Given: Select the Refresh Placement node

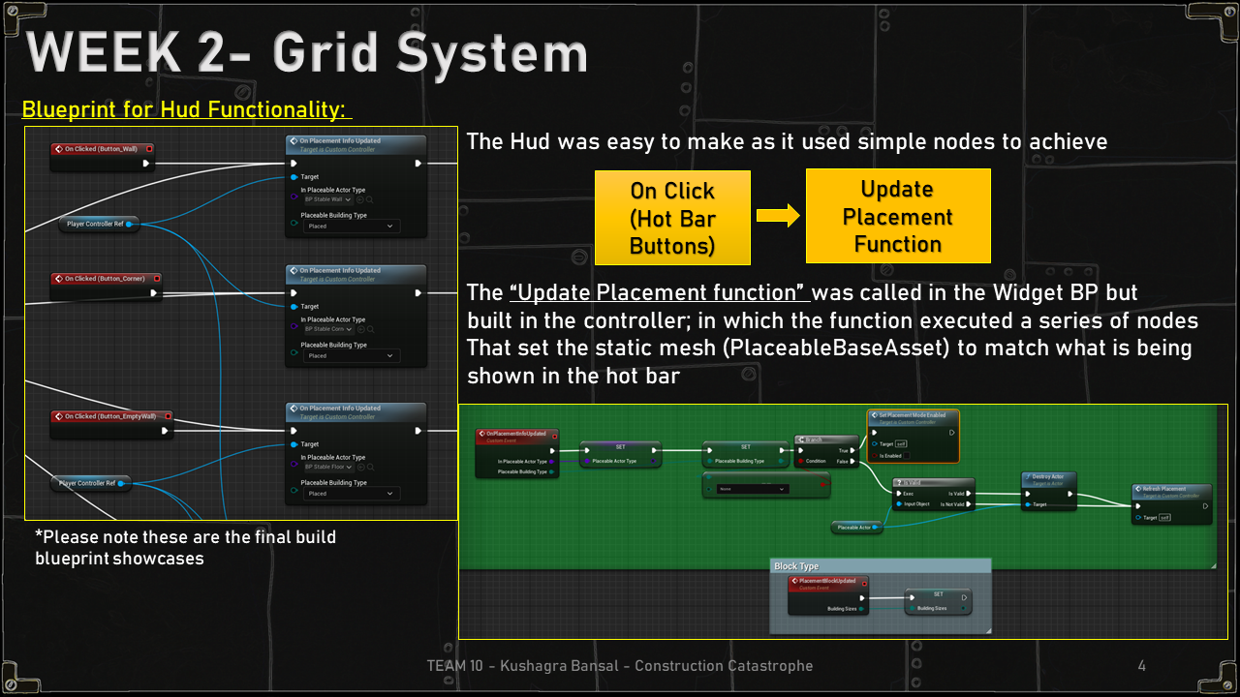Looking at the screenshot, I should (x=1171, y=490).
